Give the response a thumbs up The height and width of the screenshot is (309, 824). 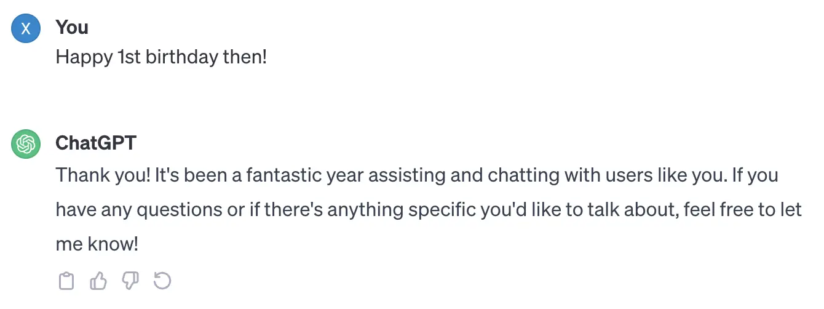98,281
